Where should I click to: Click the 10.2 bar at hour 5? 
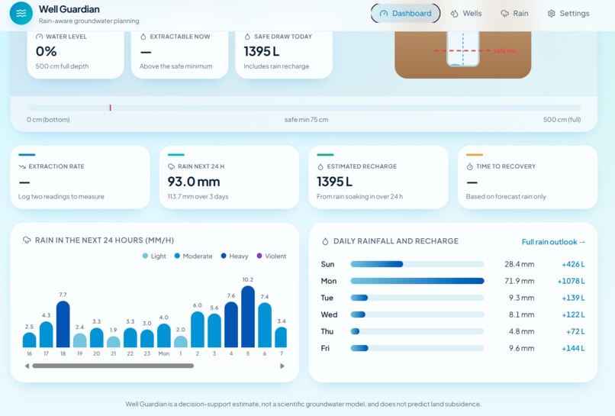pos(248,316)
